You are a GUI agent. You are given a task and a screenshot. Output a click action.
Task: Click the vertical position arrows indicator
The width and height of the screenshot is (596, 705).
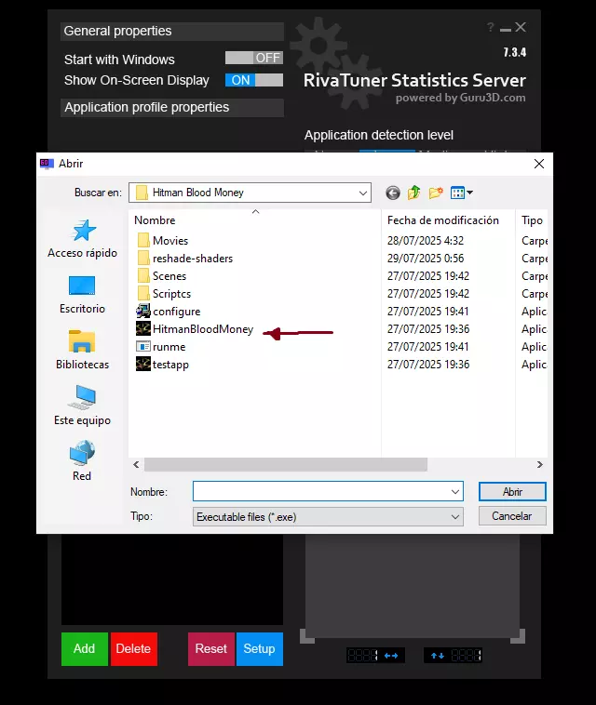tap(438, 656)
